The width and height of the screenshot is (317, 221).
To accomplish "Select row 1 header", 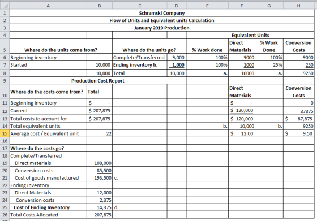I will click(x=5, y=13).
